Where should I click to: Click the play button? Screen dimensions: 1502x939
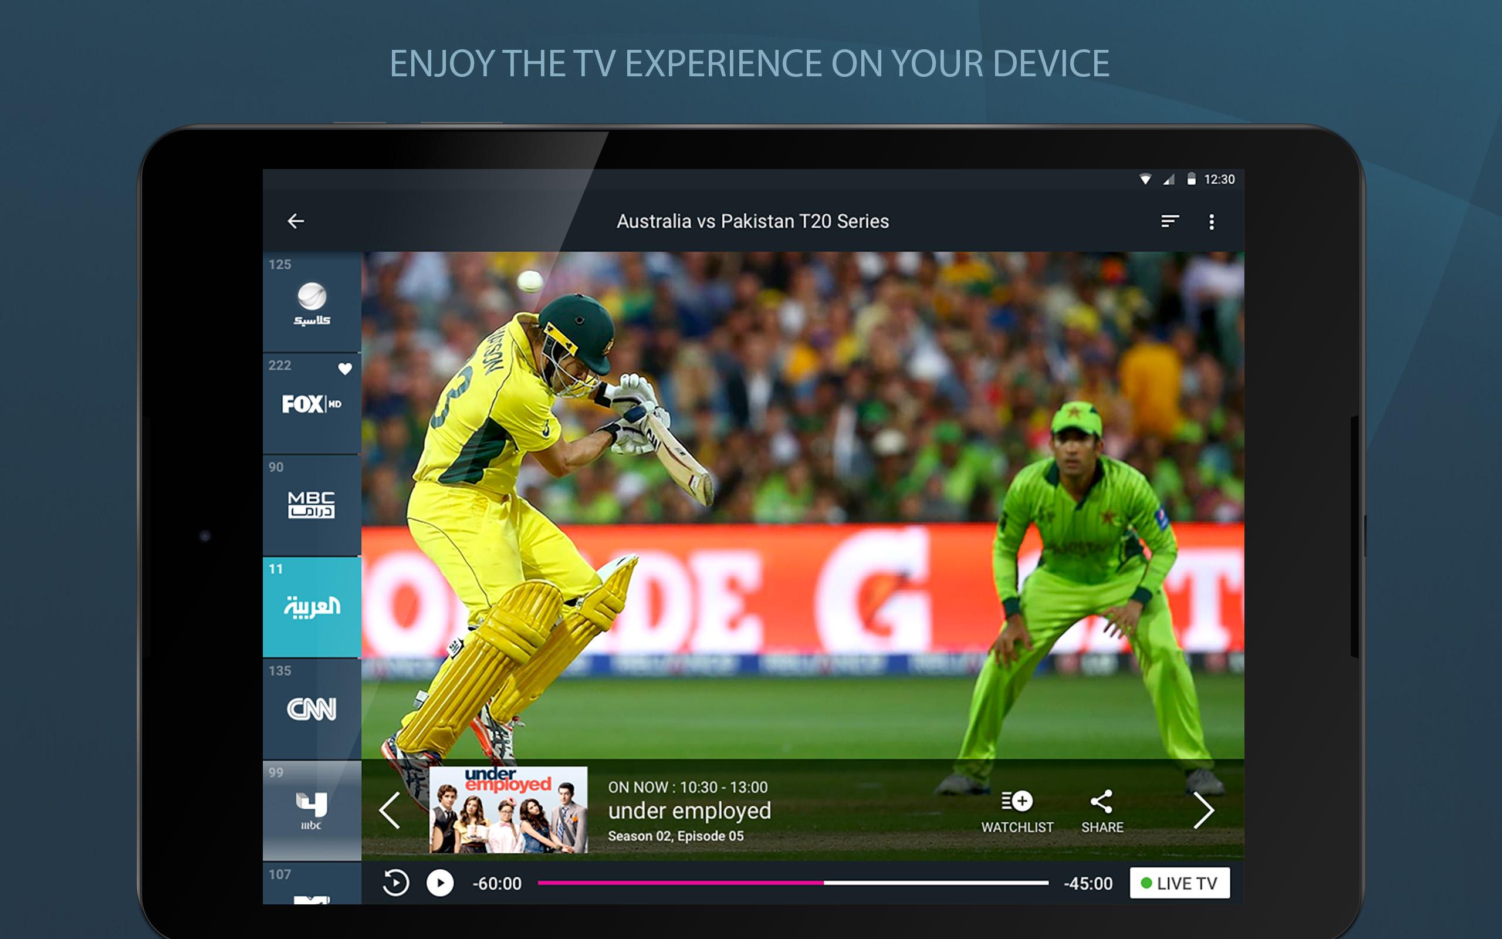pos(439,883)
